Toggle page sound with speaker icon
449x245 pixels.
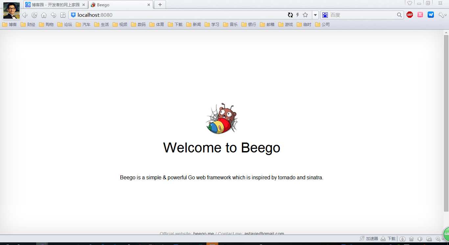(x=420, y=239)
